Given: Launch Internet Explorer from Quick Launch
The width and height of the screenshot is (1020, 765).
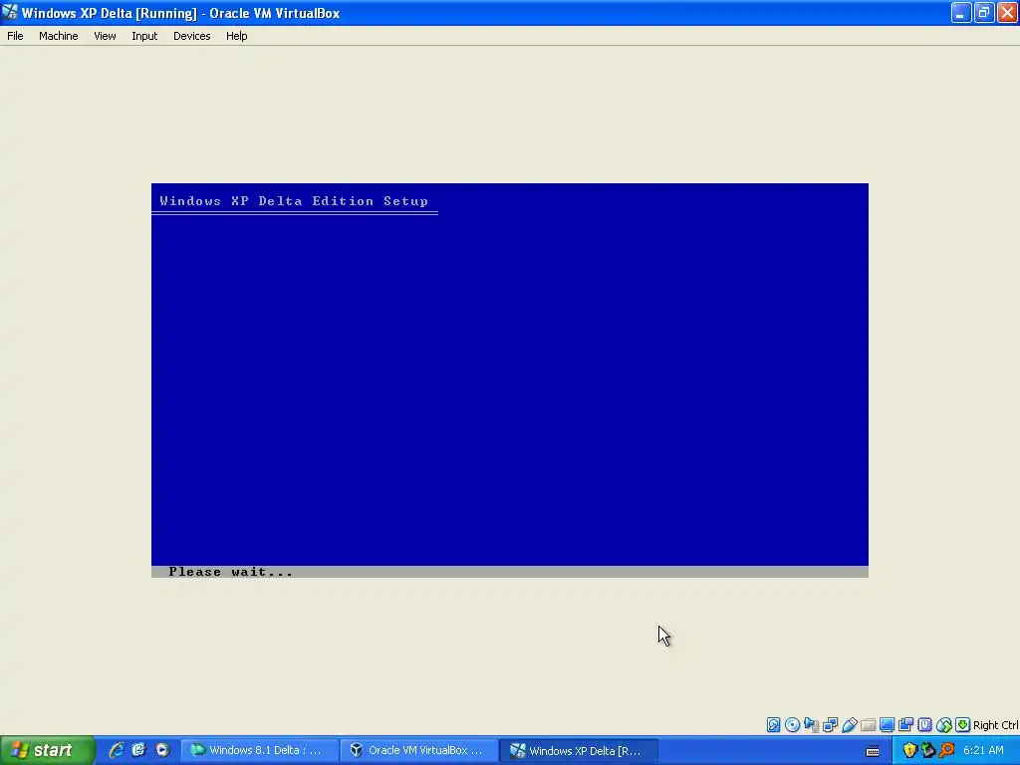Looking at the screenshot, I should [117, 750].
